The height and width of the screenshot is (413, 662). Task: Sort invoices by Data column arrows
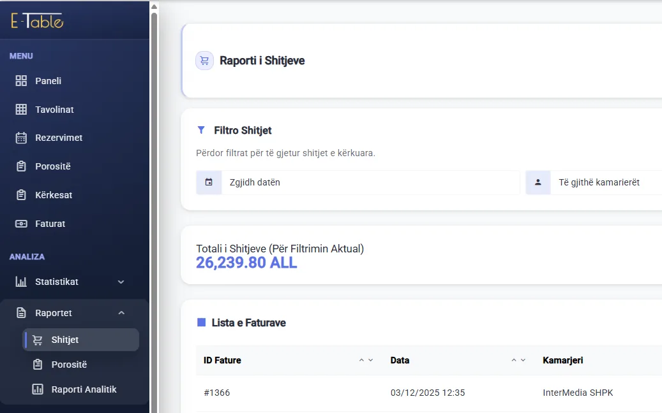click(x=518, y=360)
